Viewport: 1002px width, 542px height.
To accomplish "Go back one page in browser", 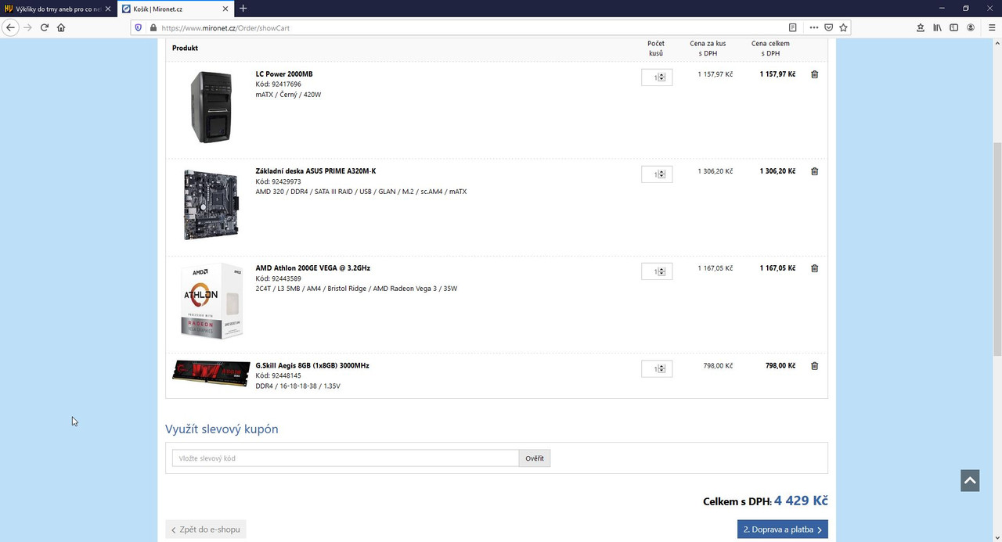I will pyautogui.click(x=10, y=27).
